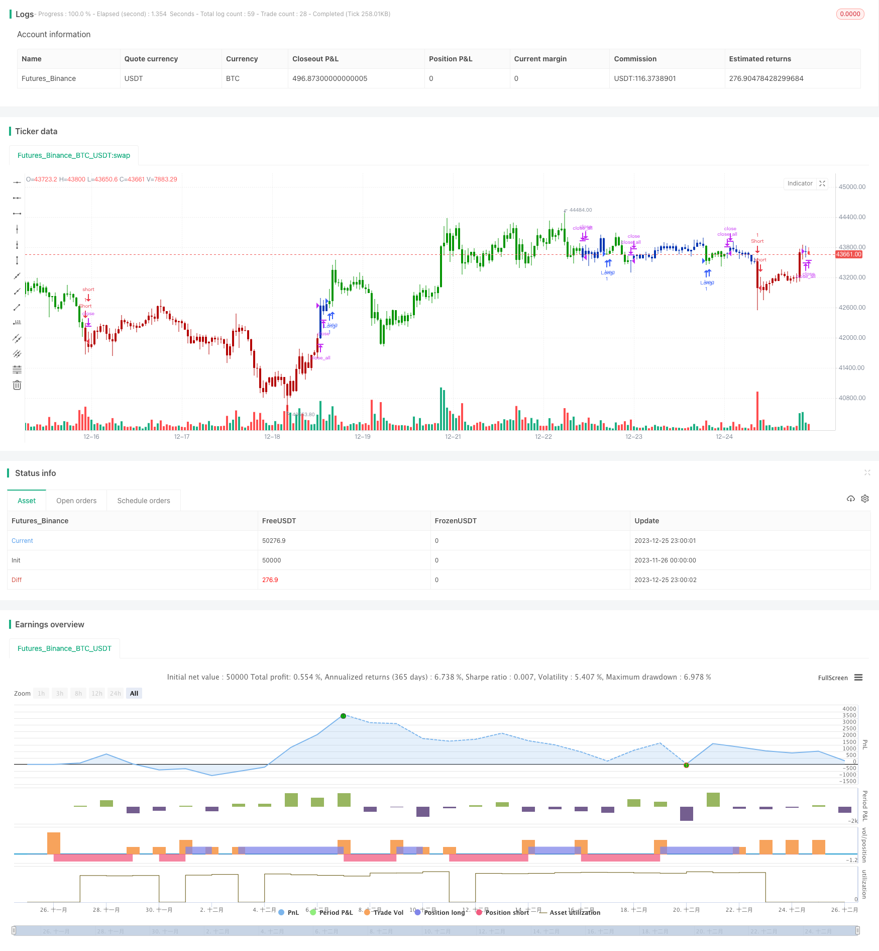Click the 43661.00 current price label
The width and height of the screenshot is (879, 951).
[x=849, y=254]
